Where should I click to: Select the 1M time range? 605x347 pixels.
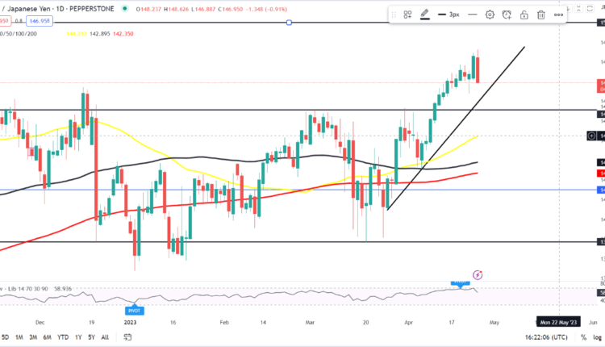click(19, 337)
